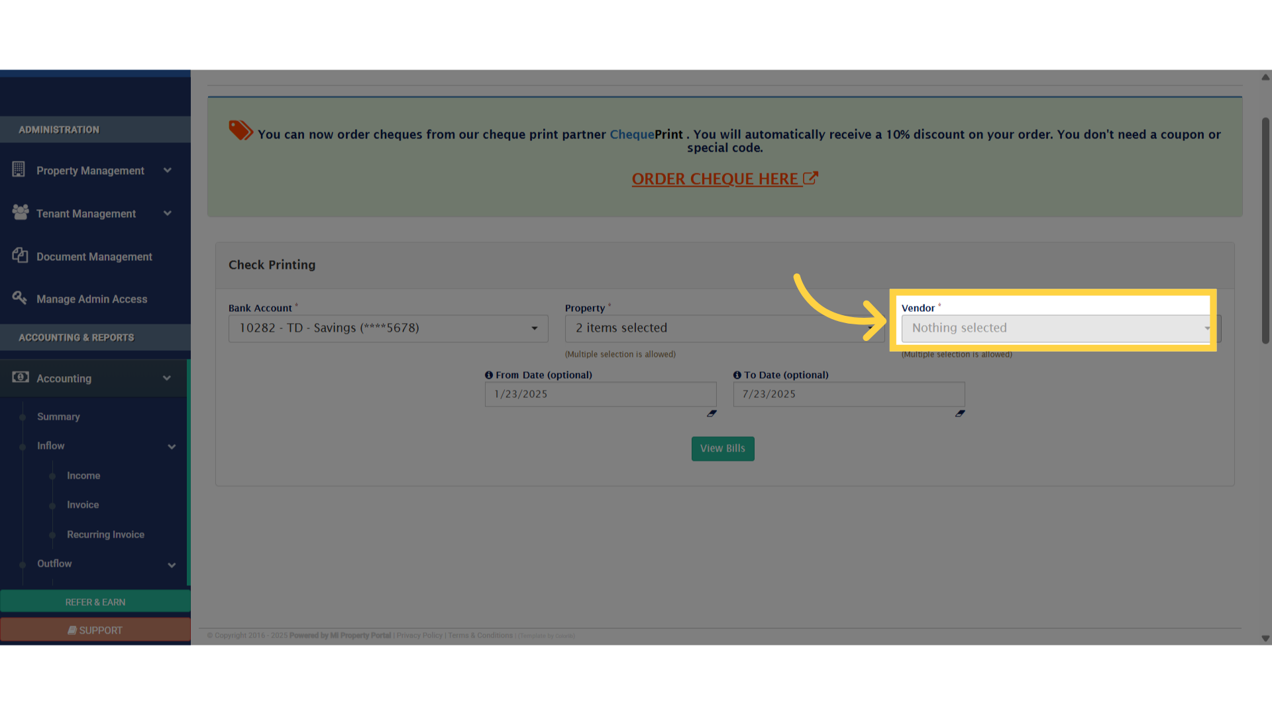Open the Recurring Invoice menu entry
Screen dimensions: 1272x715
pyautogui.click(x=105, y=534)
